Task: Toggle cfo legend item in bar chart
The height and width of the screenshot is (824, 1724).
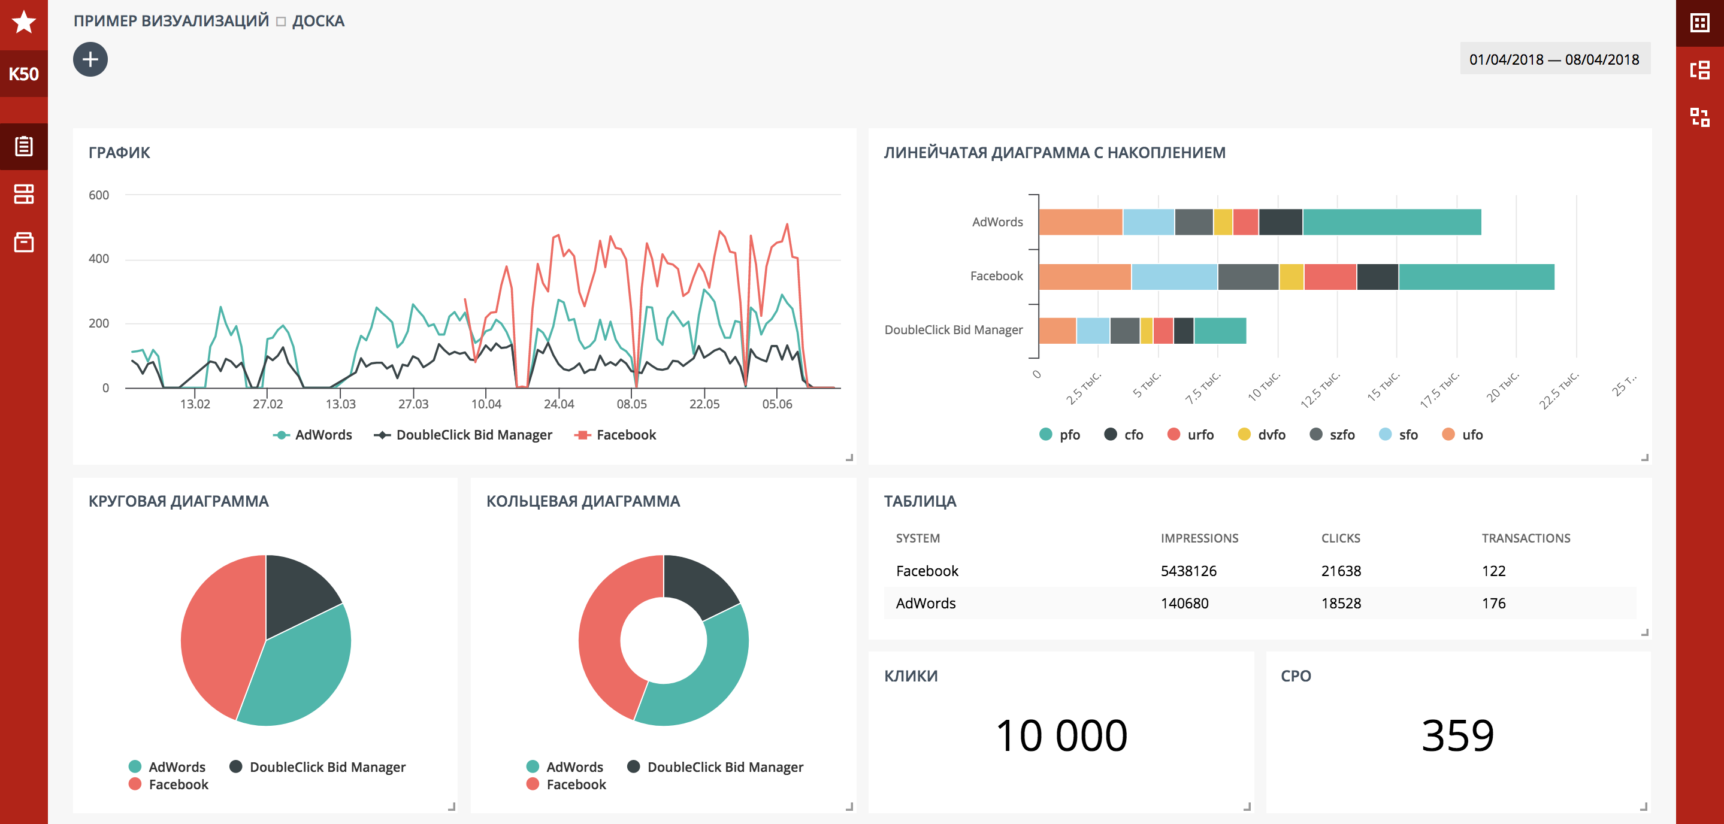Action: [x=1124, y=435]
